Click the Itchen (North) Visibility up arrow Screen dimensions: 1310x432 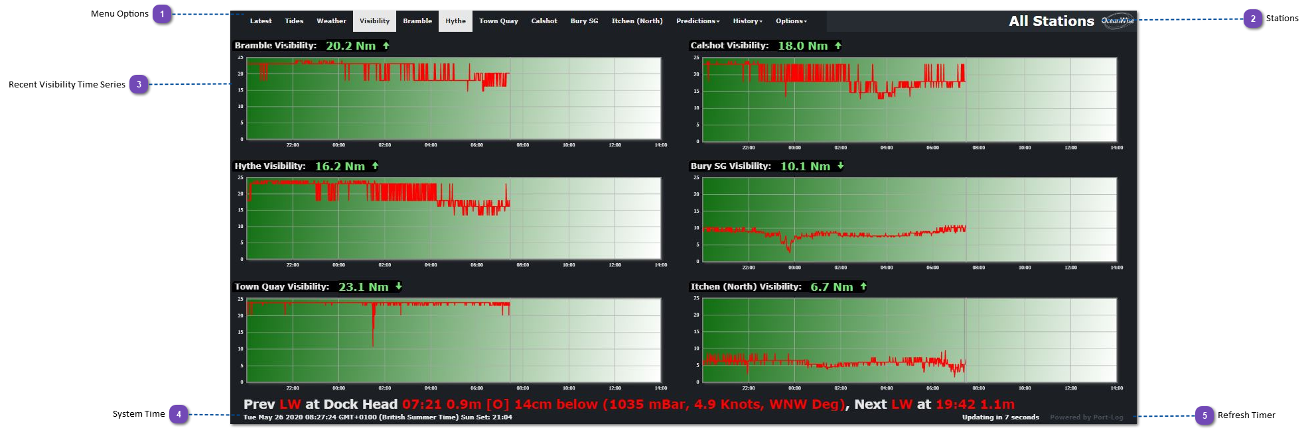863,286
